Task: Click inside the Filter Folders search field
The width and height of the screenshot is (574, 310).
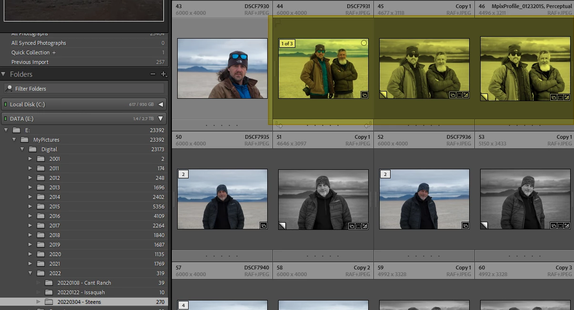Action: coord(84,88)
